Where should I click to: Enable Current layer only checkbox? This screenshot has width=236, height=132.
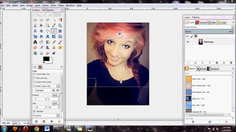click(x=34, y=74)
